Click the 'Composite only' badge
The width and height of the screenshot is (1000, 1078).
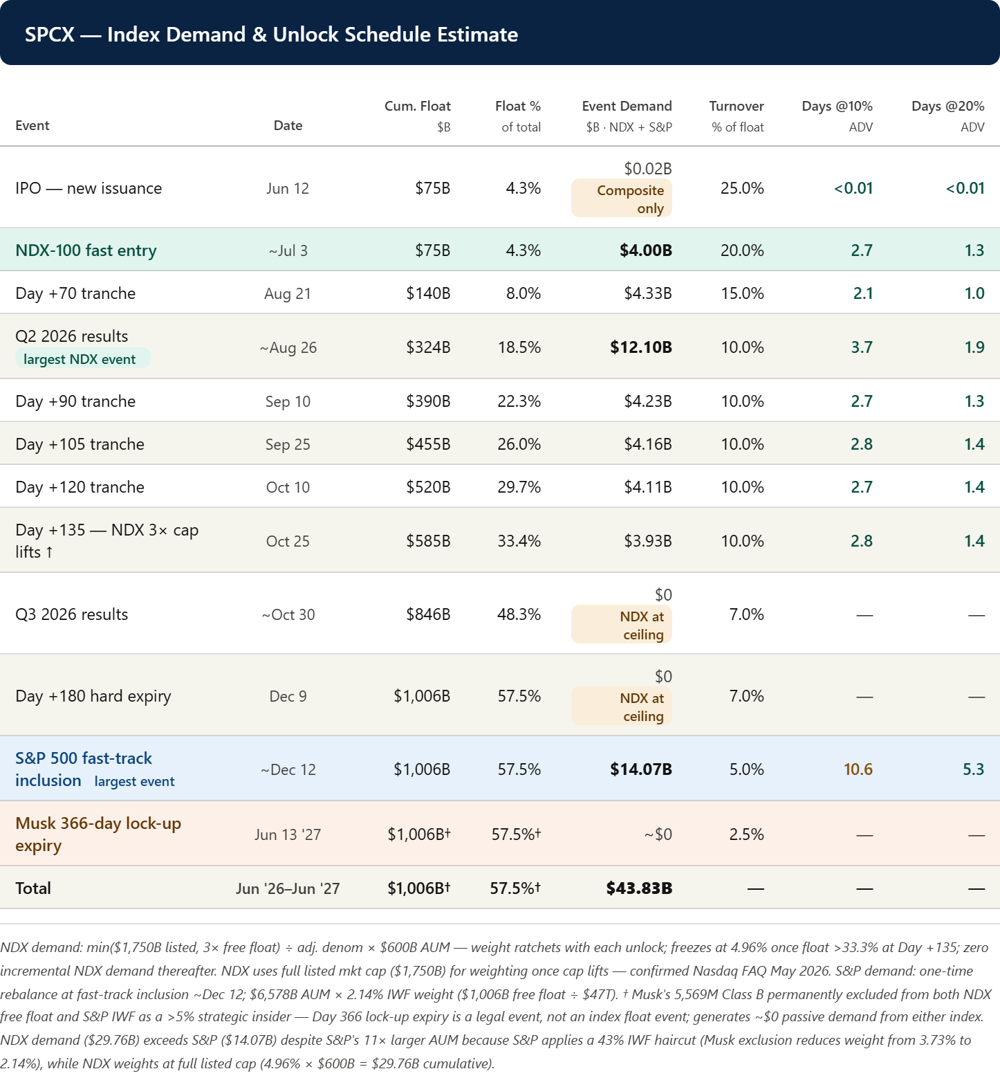[x=622, y=199]
